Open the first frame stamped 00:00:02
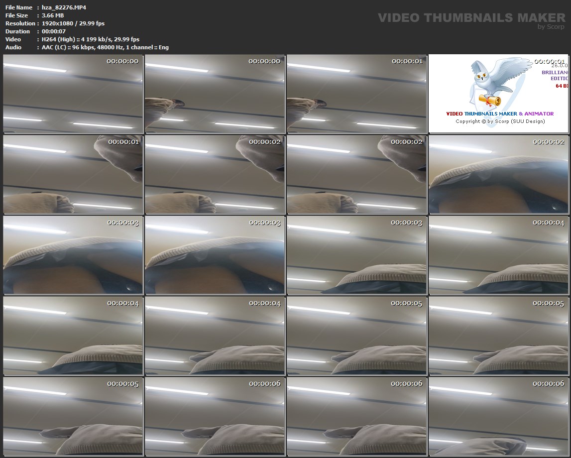Image resolution: width=571 pixels, height=458 pixels. [215, 174]
